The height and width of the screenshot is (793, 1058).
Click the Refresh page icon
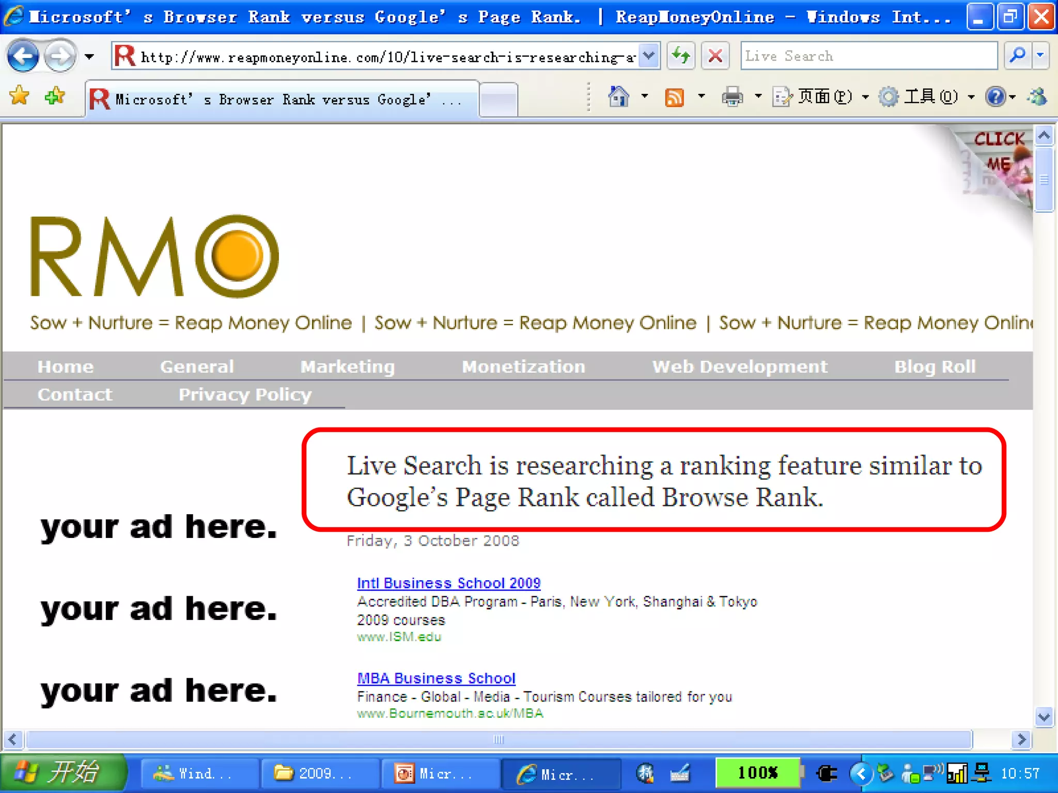681,56
